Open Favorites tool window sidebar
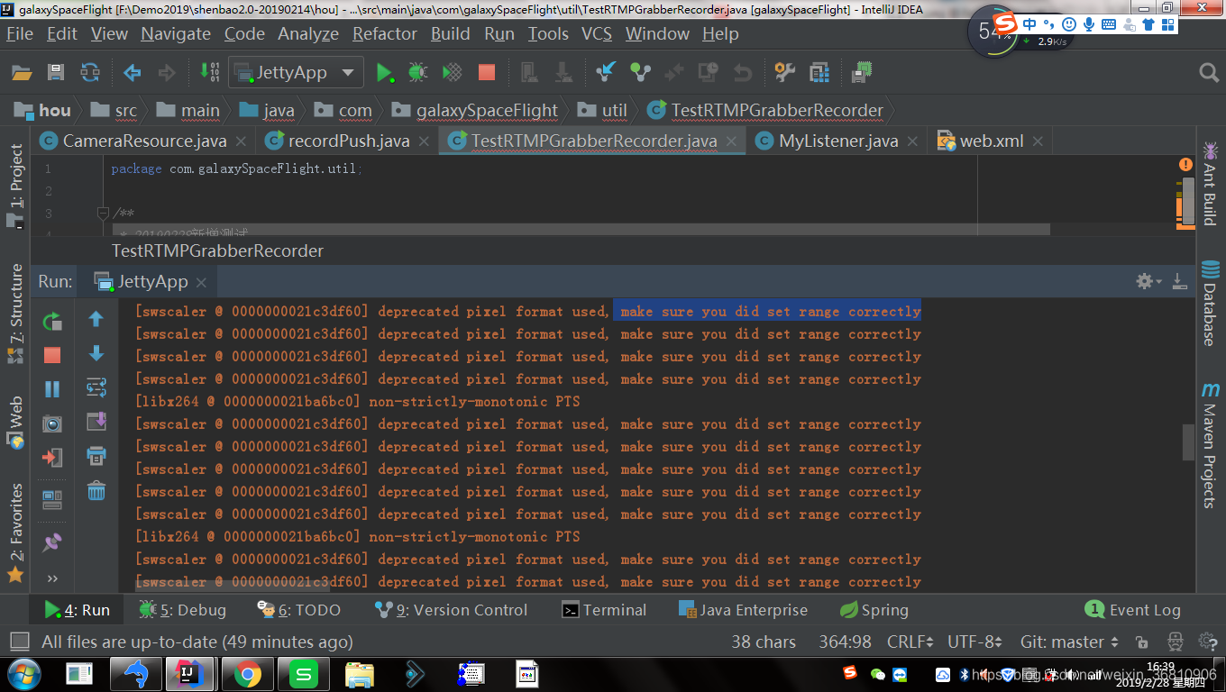 pyautogui.click(x=16, y=533)
